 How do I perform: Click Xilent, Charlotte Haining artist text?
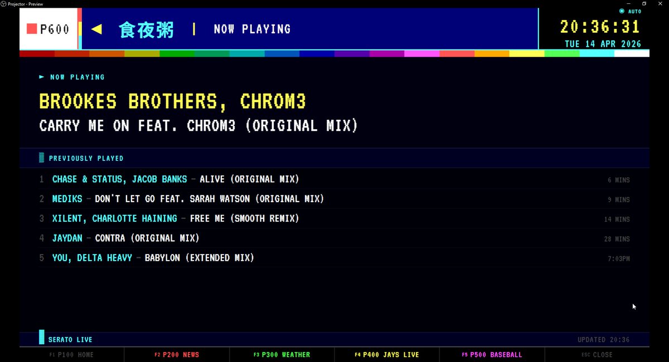click(x=114, y=218)
